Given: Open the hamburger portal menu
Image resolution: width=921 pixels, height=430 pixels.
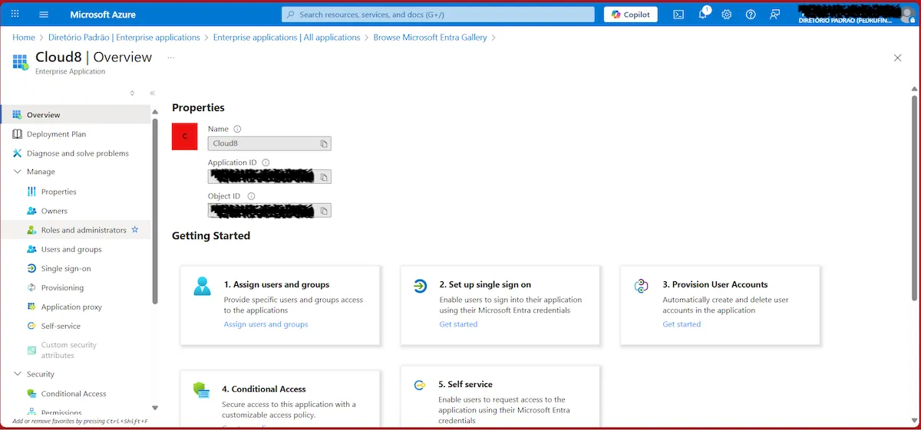Looking at the screenshot, I should click(44, 14).
